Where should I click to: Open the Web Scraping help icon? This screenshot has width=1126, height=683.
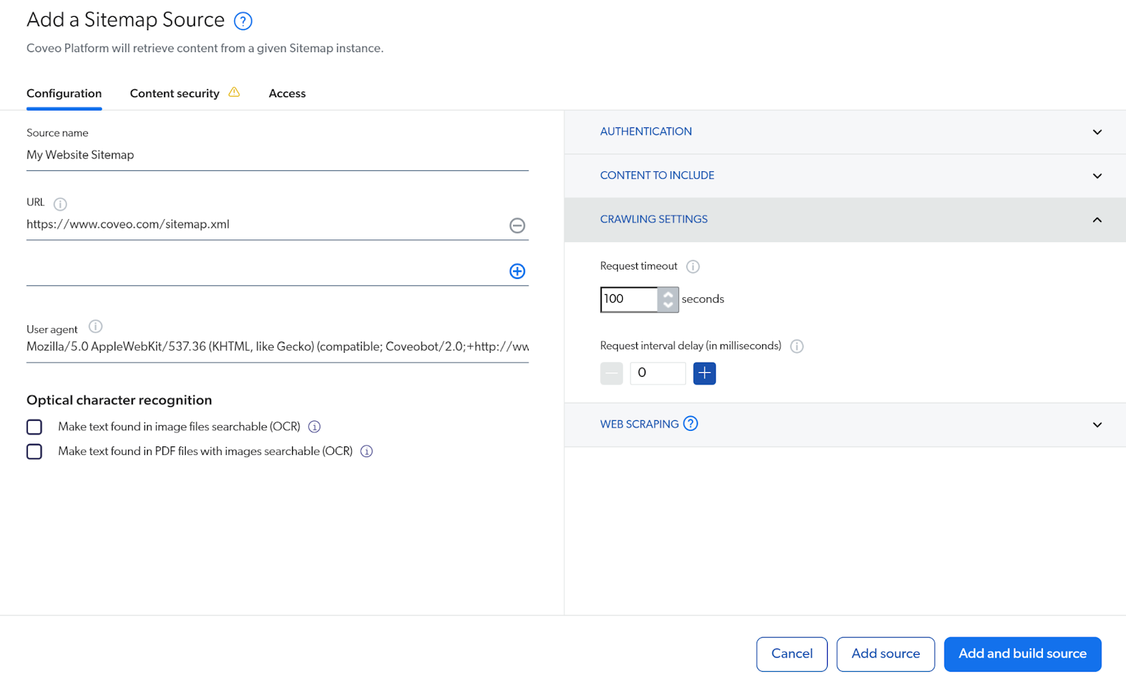pyautogui.click(x=691, y=424)
